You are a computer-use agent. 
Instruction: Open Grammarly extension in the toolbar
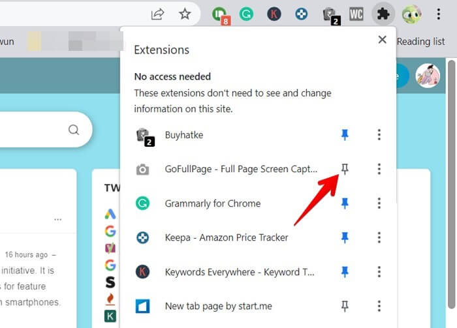246,14
